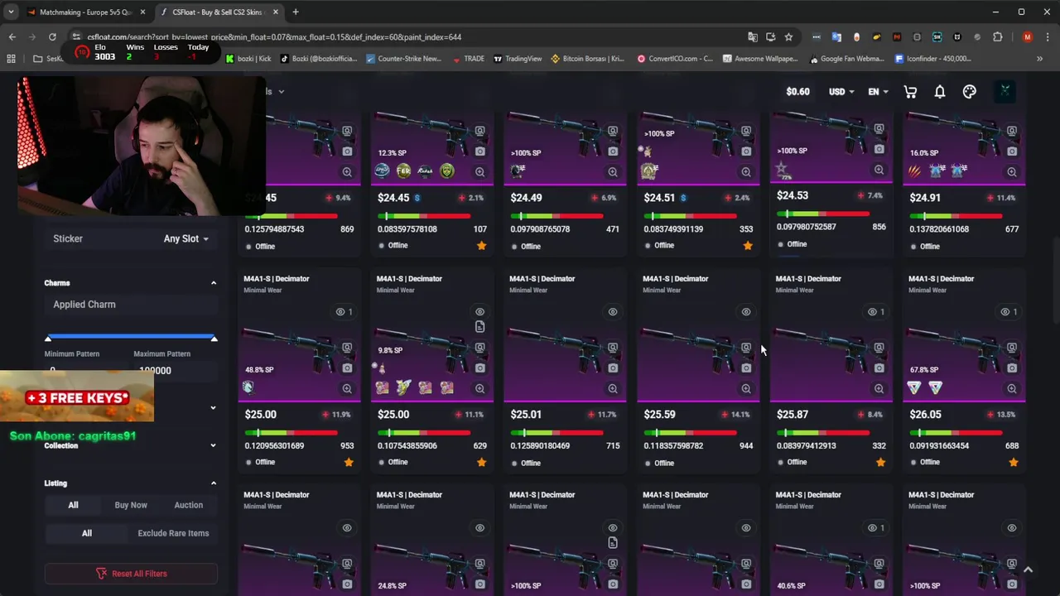Open a new browser tab

click(x=296, y=12)
